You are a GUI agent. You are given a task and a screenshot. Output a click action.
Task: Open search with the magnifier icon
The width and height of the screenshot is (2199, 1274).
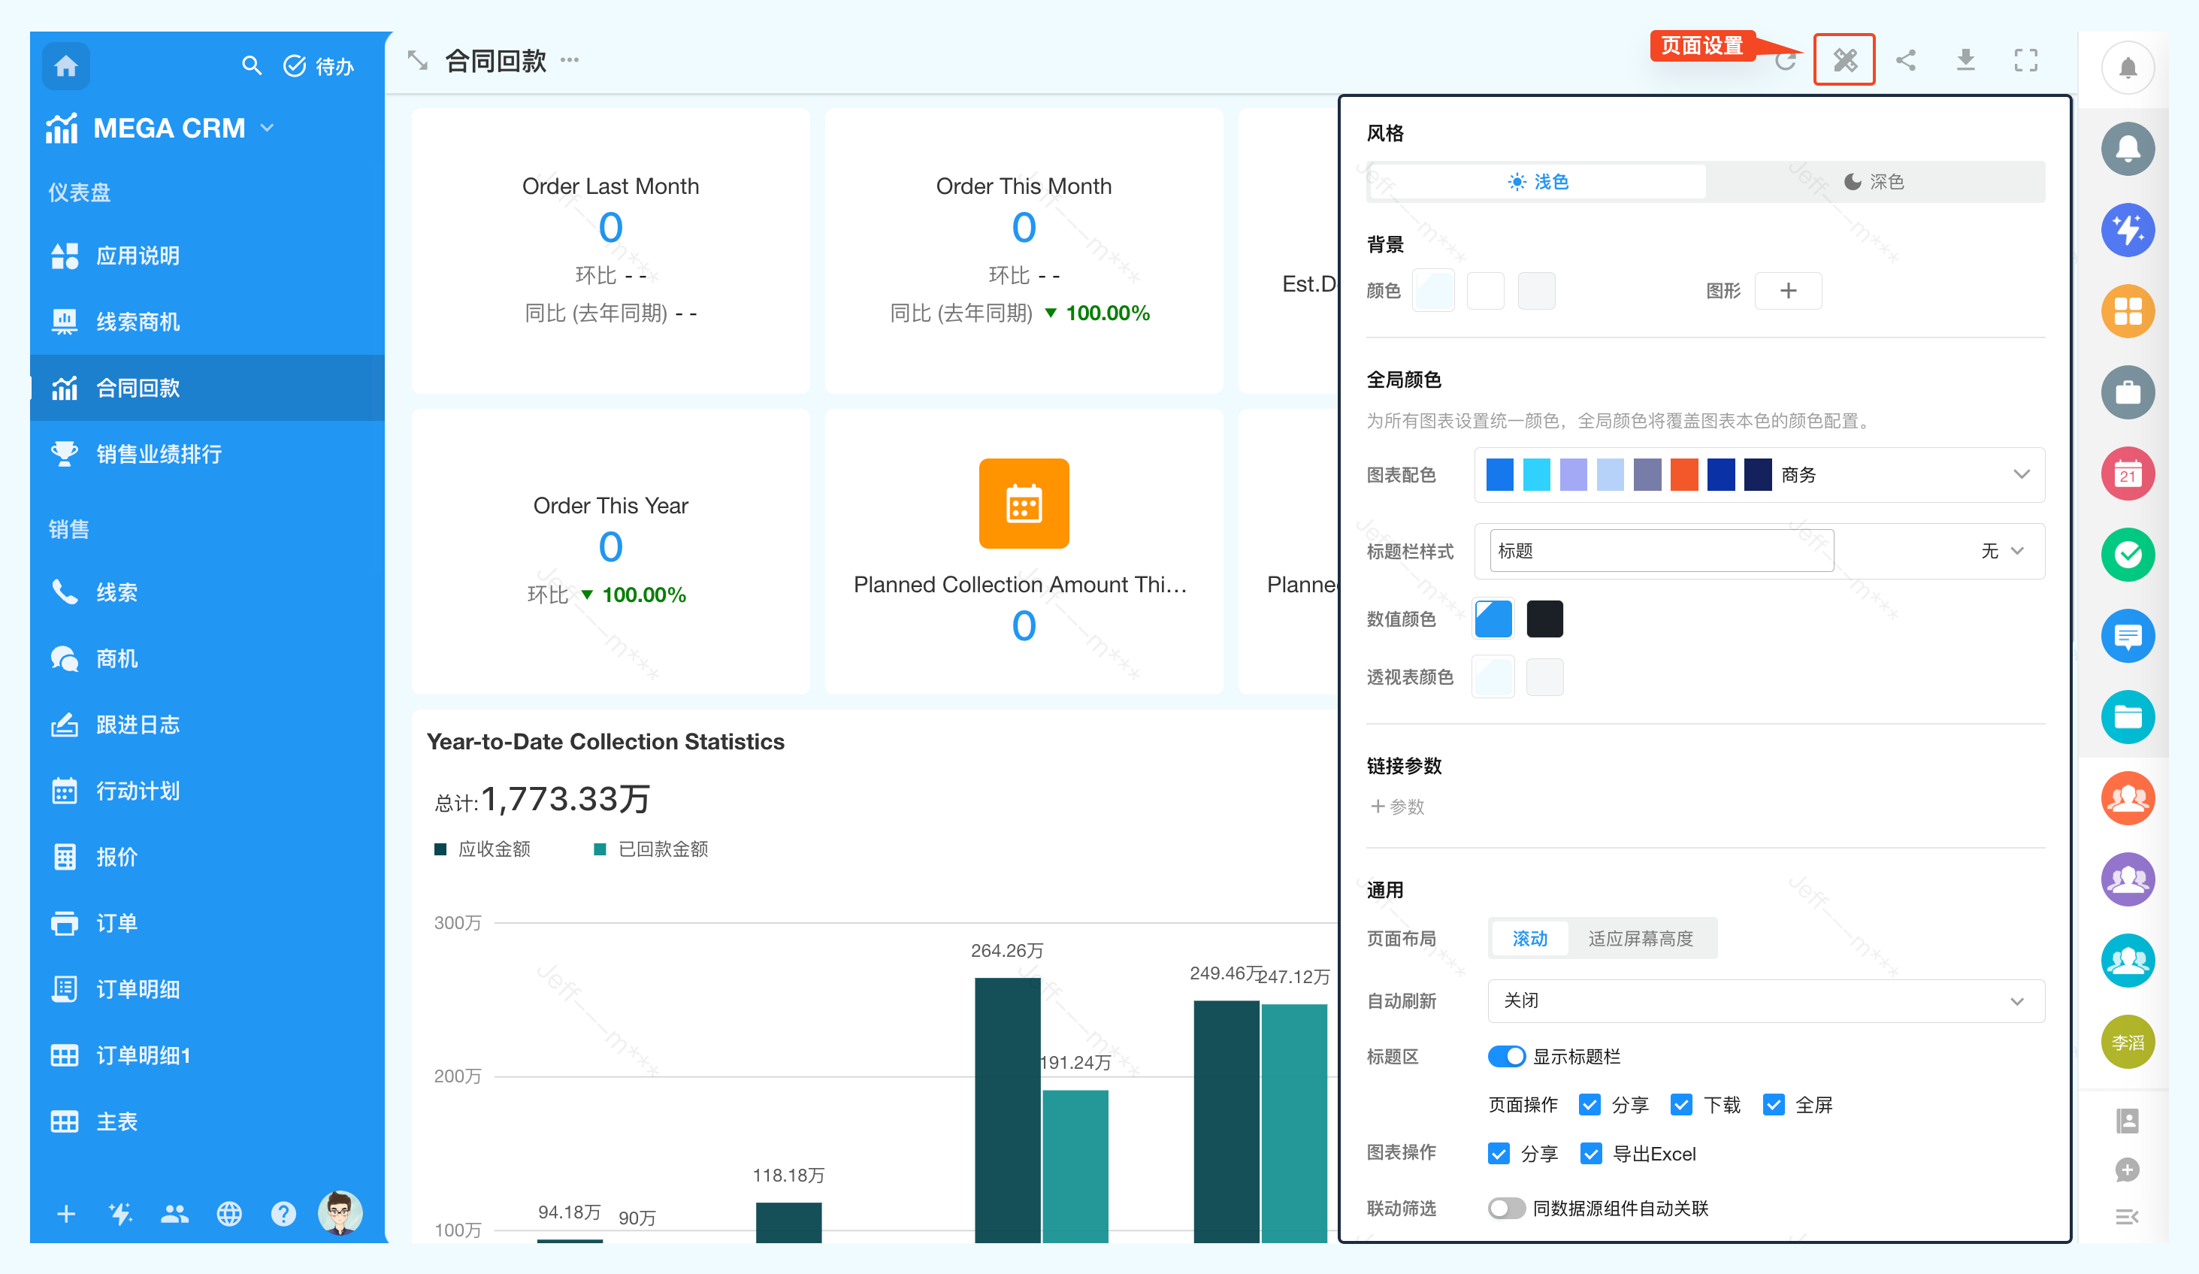tap(251, 65)
